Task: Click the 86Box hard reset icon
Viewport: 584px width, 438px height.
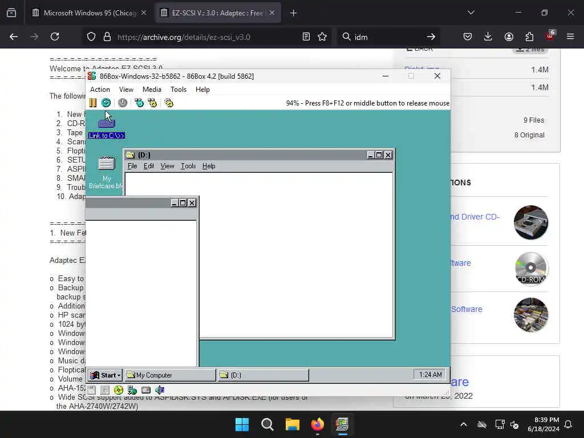Action: pyautogui.click(x=106, y=103)
